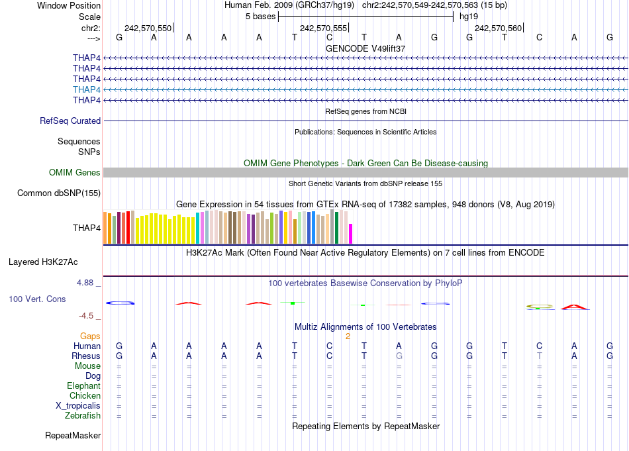Click the Scale label
Screen dimensions: 629x451
(89, 17)
